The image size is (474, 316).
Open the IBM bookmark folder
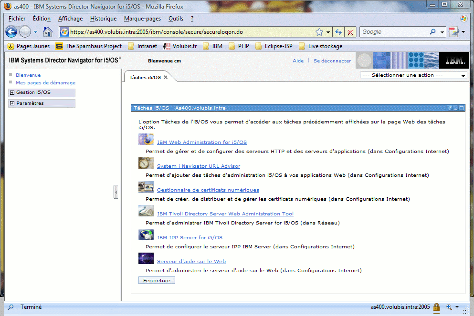click(x=212, y=46)
